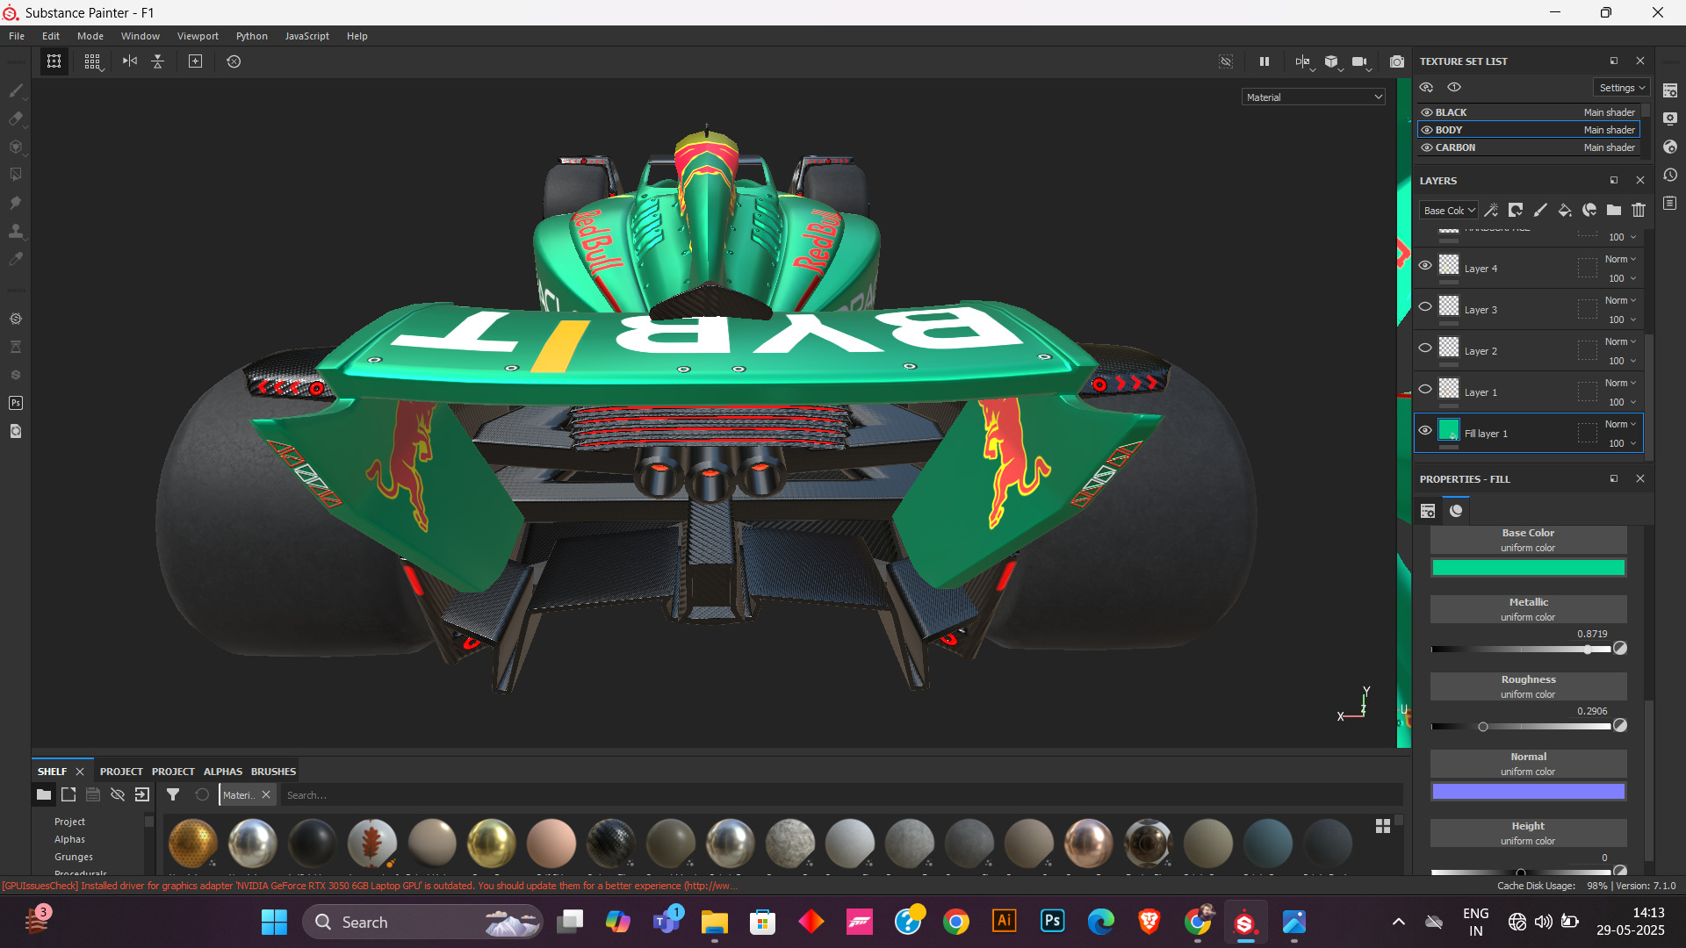Viewport: 1686px width, 948px height.
Task: Open the Python menu
Action: click(252, 36)
